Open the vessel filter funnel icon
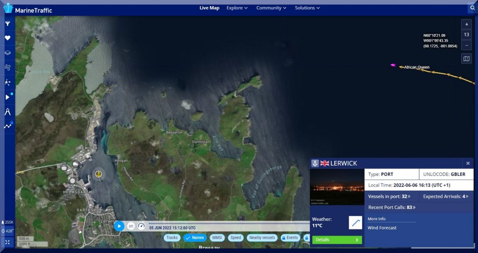Screen dimensions: 478x253 point(7,23)
